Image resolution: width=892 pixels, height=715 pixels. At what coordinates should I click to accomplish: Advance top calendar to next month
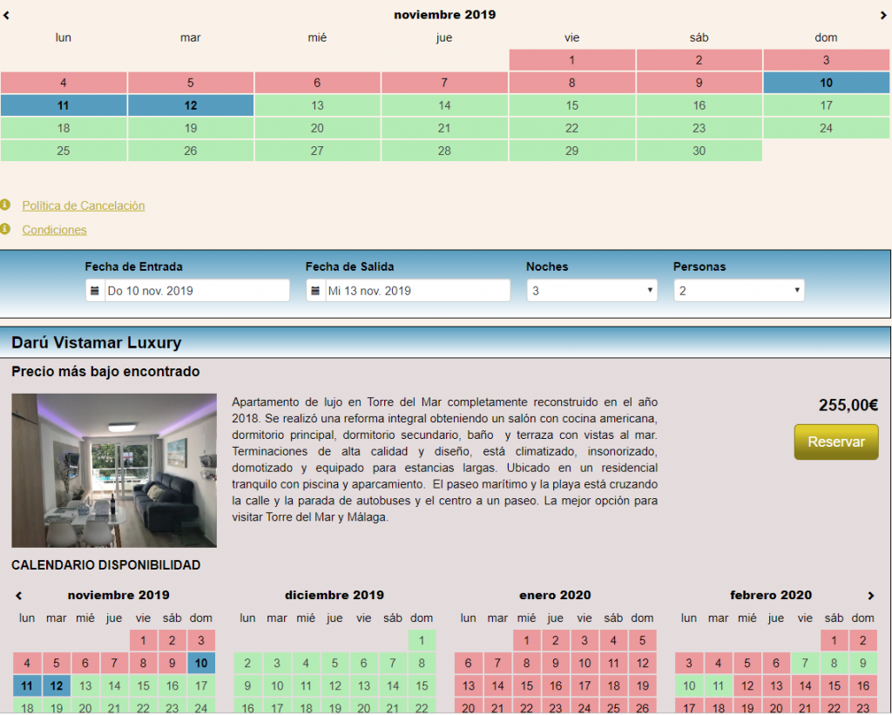click(x=883, y=15)
